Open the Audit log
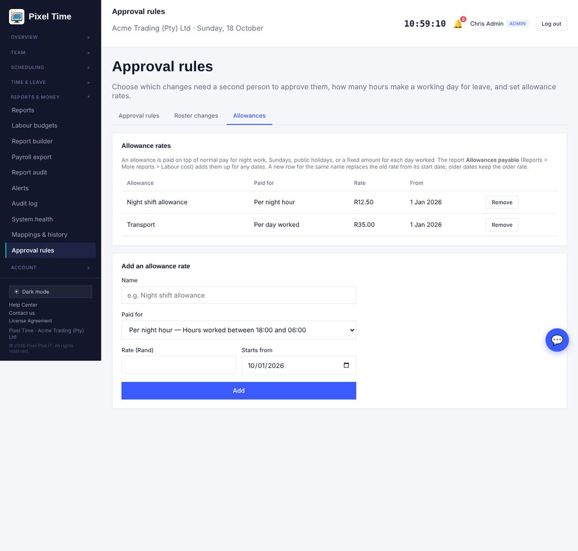Image resolution: width=578 pixels, height=551 pixels. pos(50,204)
